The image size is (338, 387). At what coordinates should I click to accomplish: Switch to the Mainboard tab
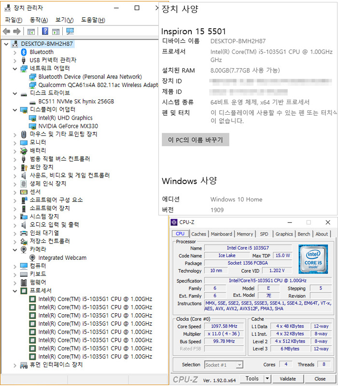222,234
